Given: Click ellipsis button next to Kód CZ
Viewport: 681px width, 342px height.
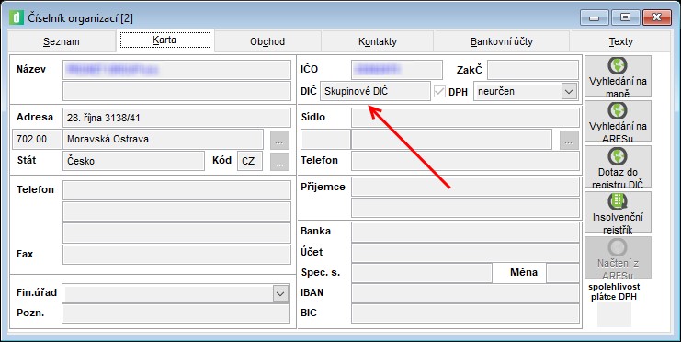Looking at the screenshot, I should (278, 161).
